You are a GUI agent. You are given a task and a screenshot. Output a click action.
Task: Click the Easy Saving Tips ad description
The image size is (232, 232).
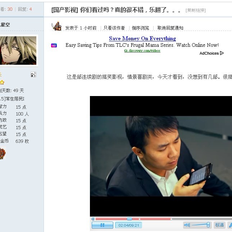(142, 45)
